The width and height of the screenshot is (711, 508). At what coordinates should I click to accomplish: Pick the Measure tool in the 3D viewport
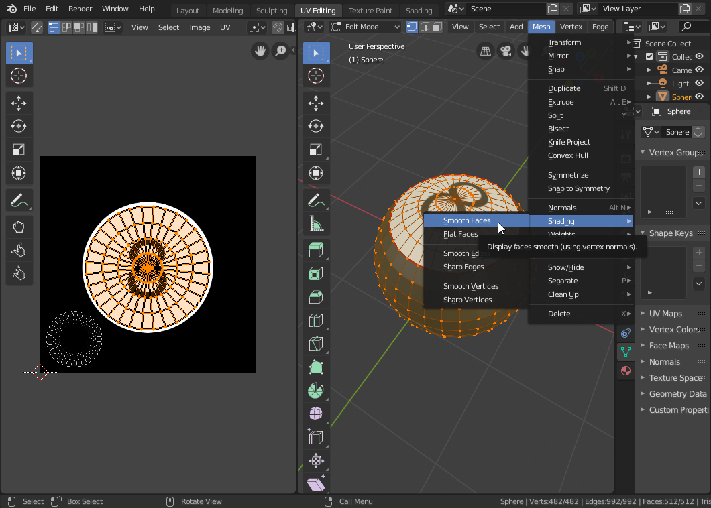316,224
